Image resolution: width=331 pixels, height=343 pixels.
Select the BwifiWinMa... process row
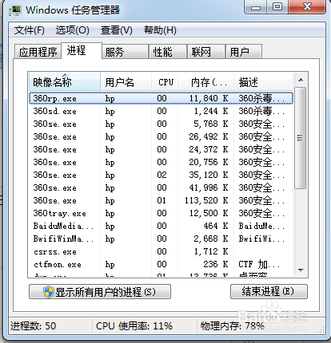click(161, 239)
